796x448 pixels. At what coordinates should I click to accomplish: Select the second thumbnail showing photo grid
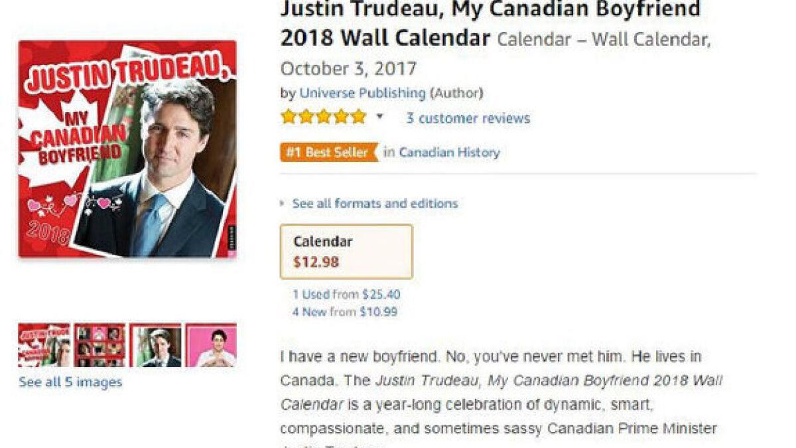click(x=99, y=345)
